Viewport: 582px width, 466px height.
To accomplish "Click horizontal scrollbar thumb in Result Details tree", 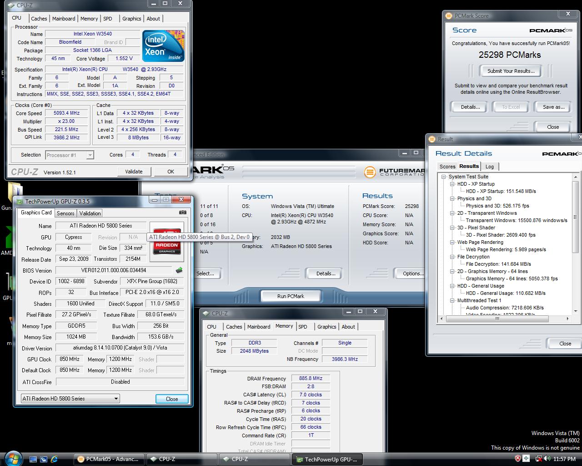I will pos(497,319).
